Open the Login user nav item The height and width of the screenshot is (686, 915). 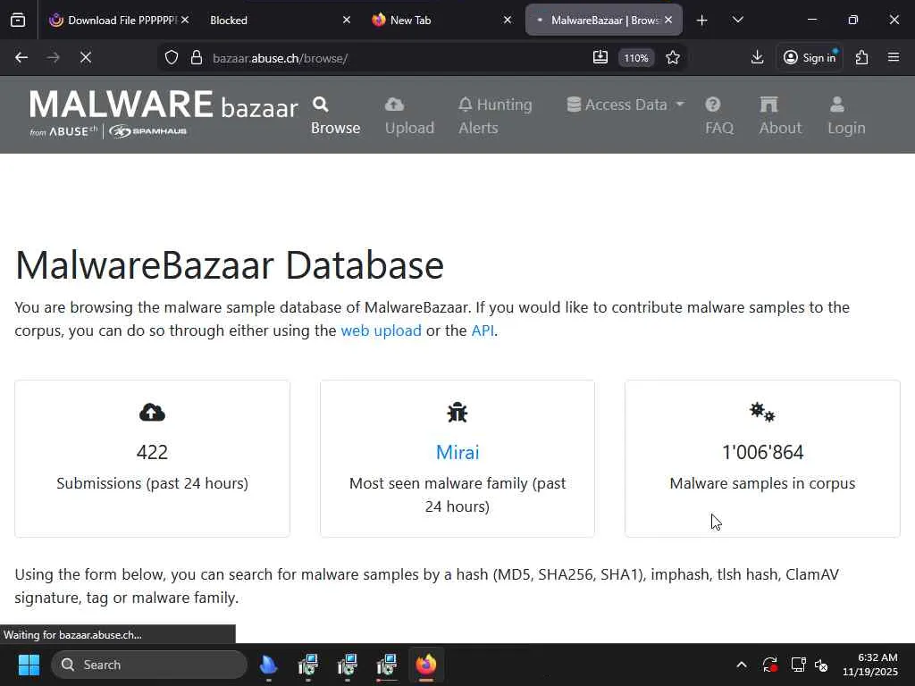click(846, 115)
